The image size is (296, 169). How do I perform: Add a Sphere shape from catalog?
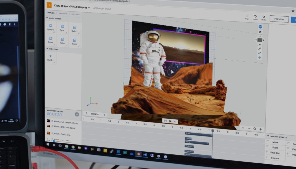(x=50, y=27)
